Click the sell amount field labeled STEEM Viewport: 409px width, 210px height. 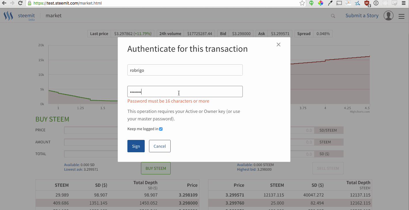coord(302,142)
